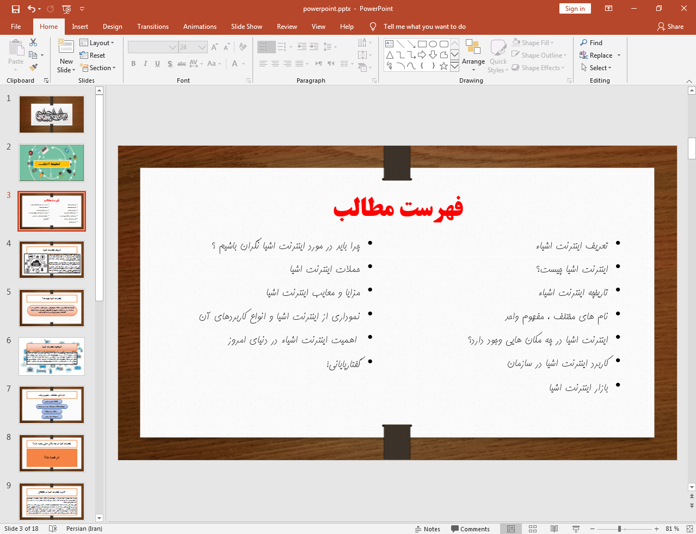Toggle Justify paragraph alignment
This screenshot has width=696, height=534.
pyautogui.click(x=299, y=64)
